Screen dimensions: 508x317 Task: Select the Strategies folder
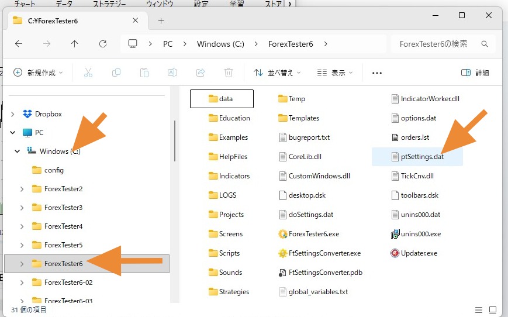tap(229, 292)
